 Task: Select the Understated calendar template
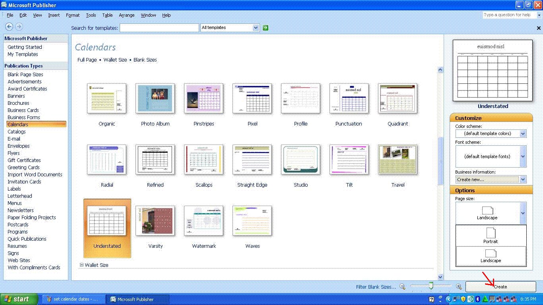tap(107, 228)
